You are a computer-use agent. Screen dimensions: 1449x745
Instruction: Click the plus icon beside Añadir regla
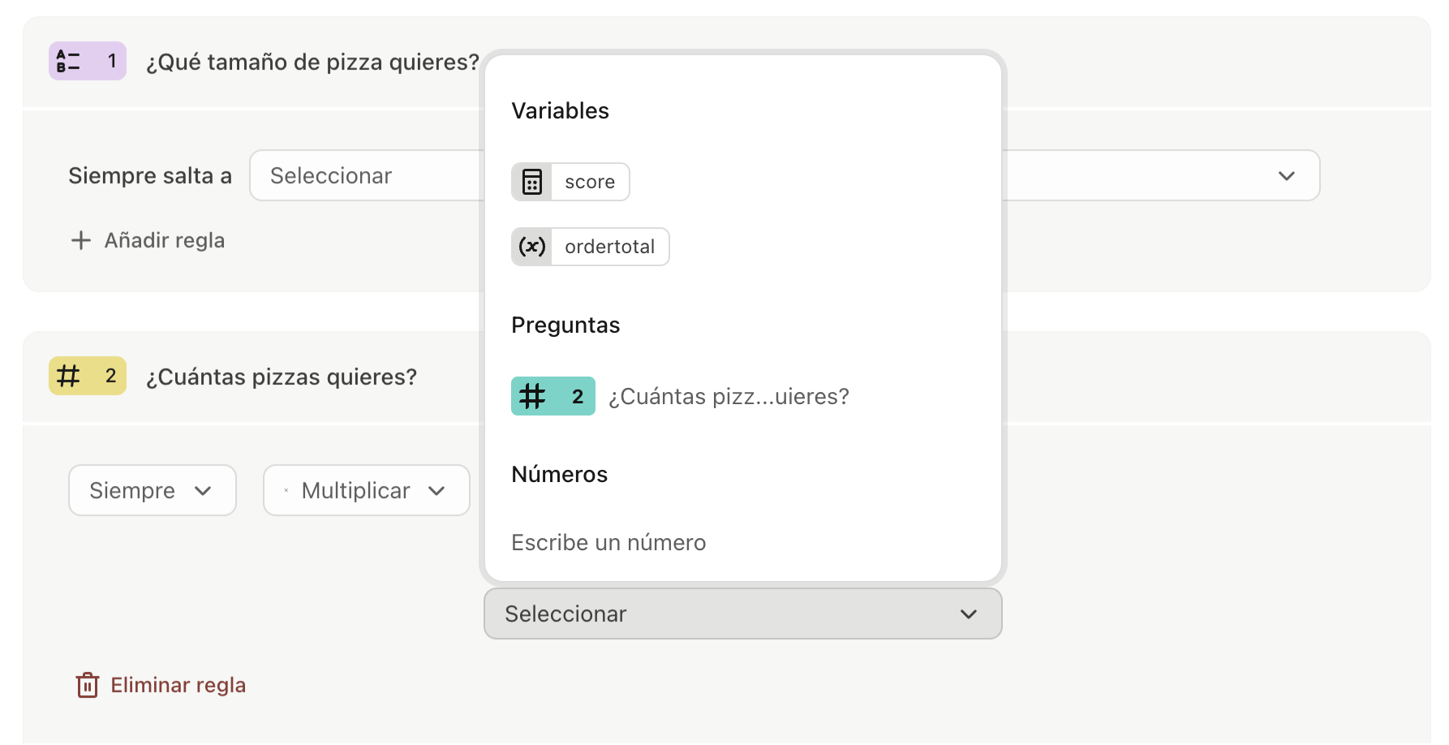[x=81, y=240]
